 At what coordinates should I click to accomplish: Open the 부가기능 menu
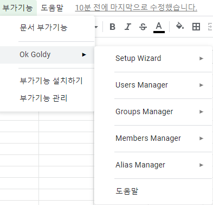click(x=18, y=8)
